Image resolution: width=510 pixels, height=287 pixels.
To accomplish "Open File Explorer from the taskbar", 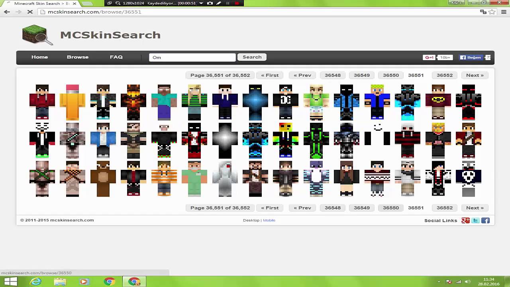I will [x=60, y=282].
